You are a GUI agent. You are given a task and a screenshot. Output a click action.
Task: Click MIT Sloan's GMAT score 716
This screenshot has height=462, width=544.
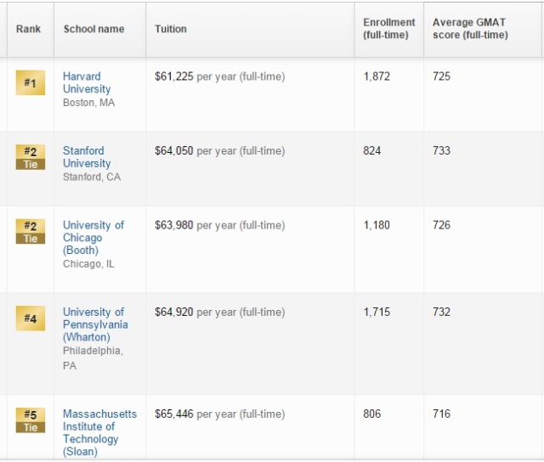[x=441, y=414]
